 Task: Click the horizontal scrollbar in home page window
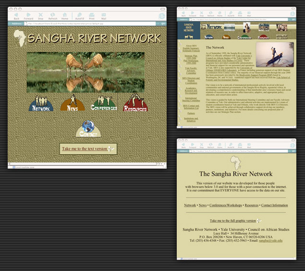(x=83, y=164)
